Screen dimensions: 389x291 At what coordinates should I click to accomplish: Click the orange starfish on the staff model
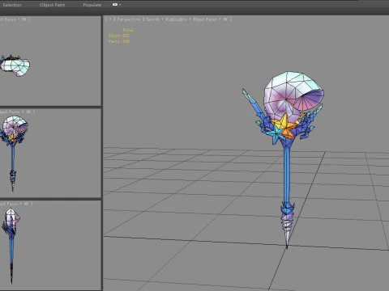tap(285, 126)
